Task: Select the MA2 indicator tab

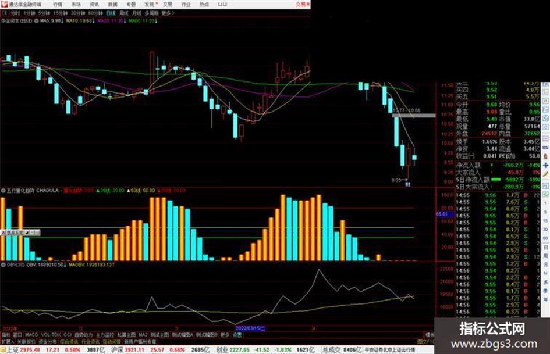Action: [143, 335]
